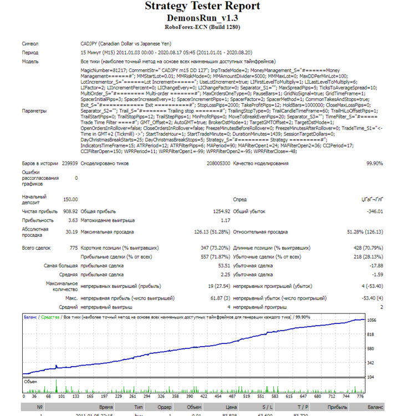This screenshot has width=397, height=416.
Task: Select 'Абсолютная просадка' label
Action: pos(35,232)
